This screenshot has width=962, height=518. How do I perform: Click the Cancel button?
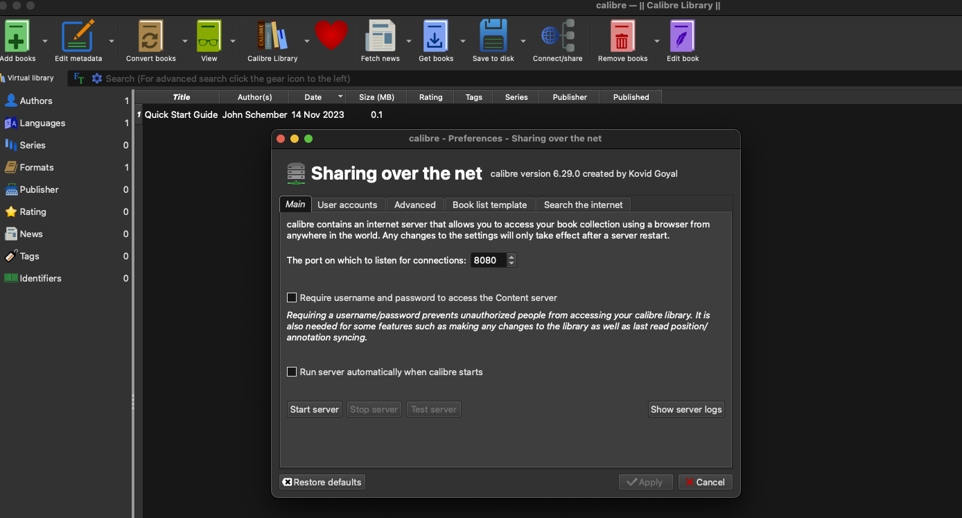pyautogui.click(x=705, y=482)
